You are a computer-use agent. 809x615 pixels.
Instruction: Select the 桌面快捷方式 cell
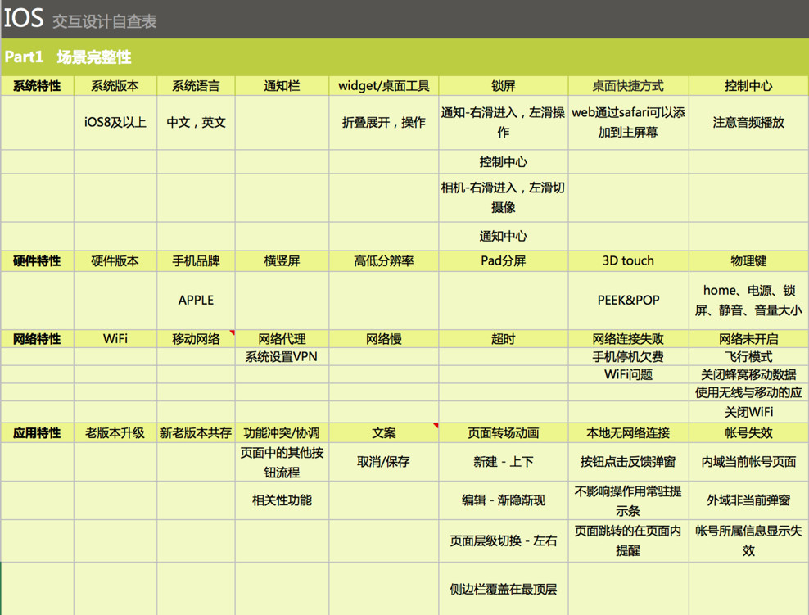(628, 86)
